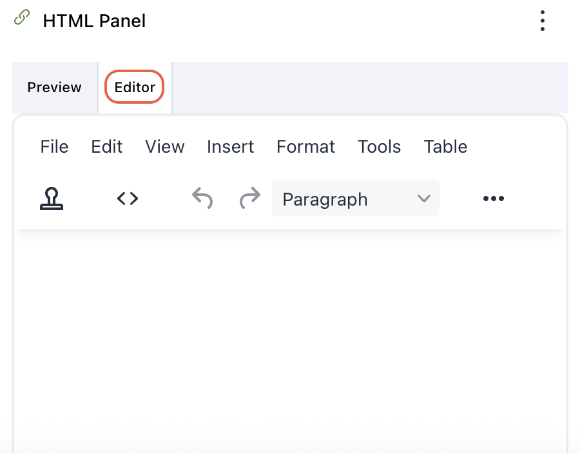580x453 pixels.
Task: Open the Format menu
Action: (x=305, y=146)
